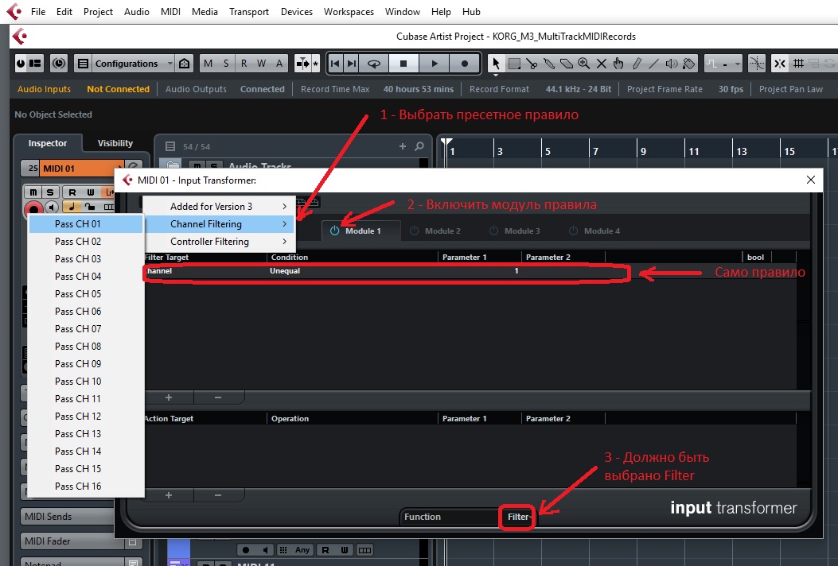The image size is (838, 566).
Task: Enable Module 1 power button
Action: click(334, 231)
